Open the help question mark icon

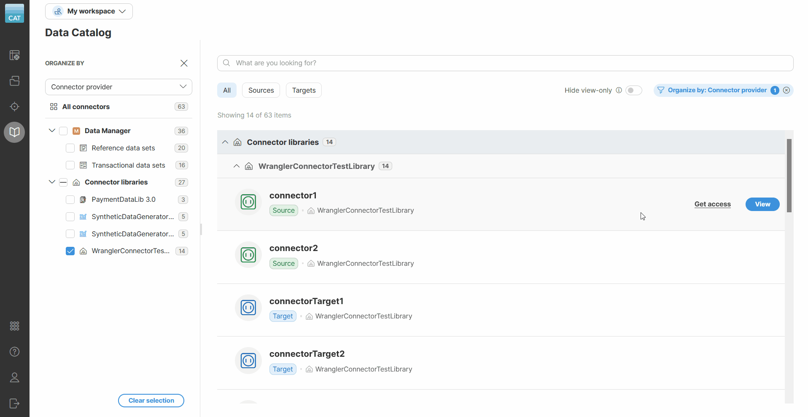[14, 352]
